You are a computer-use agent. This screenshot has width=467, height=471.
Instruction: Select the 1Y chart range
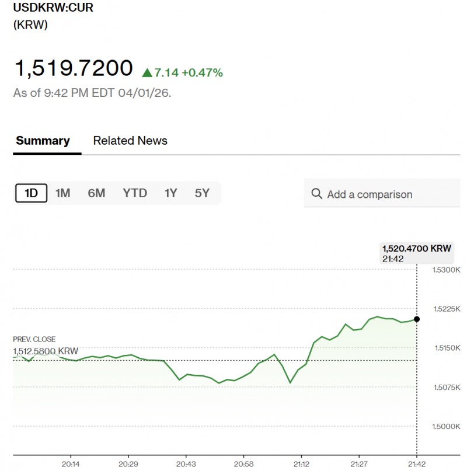tap(170, 193)
